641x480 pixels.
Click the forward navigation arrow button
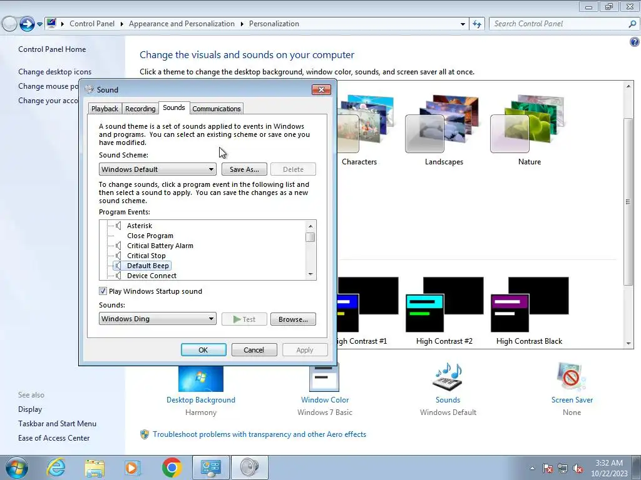pyautogui.click(x=27, y=24)
